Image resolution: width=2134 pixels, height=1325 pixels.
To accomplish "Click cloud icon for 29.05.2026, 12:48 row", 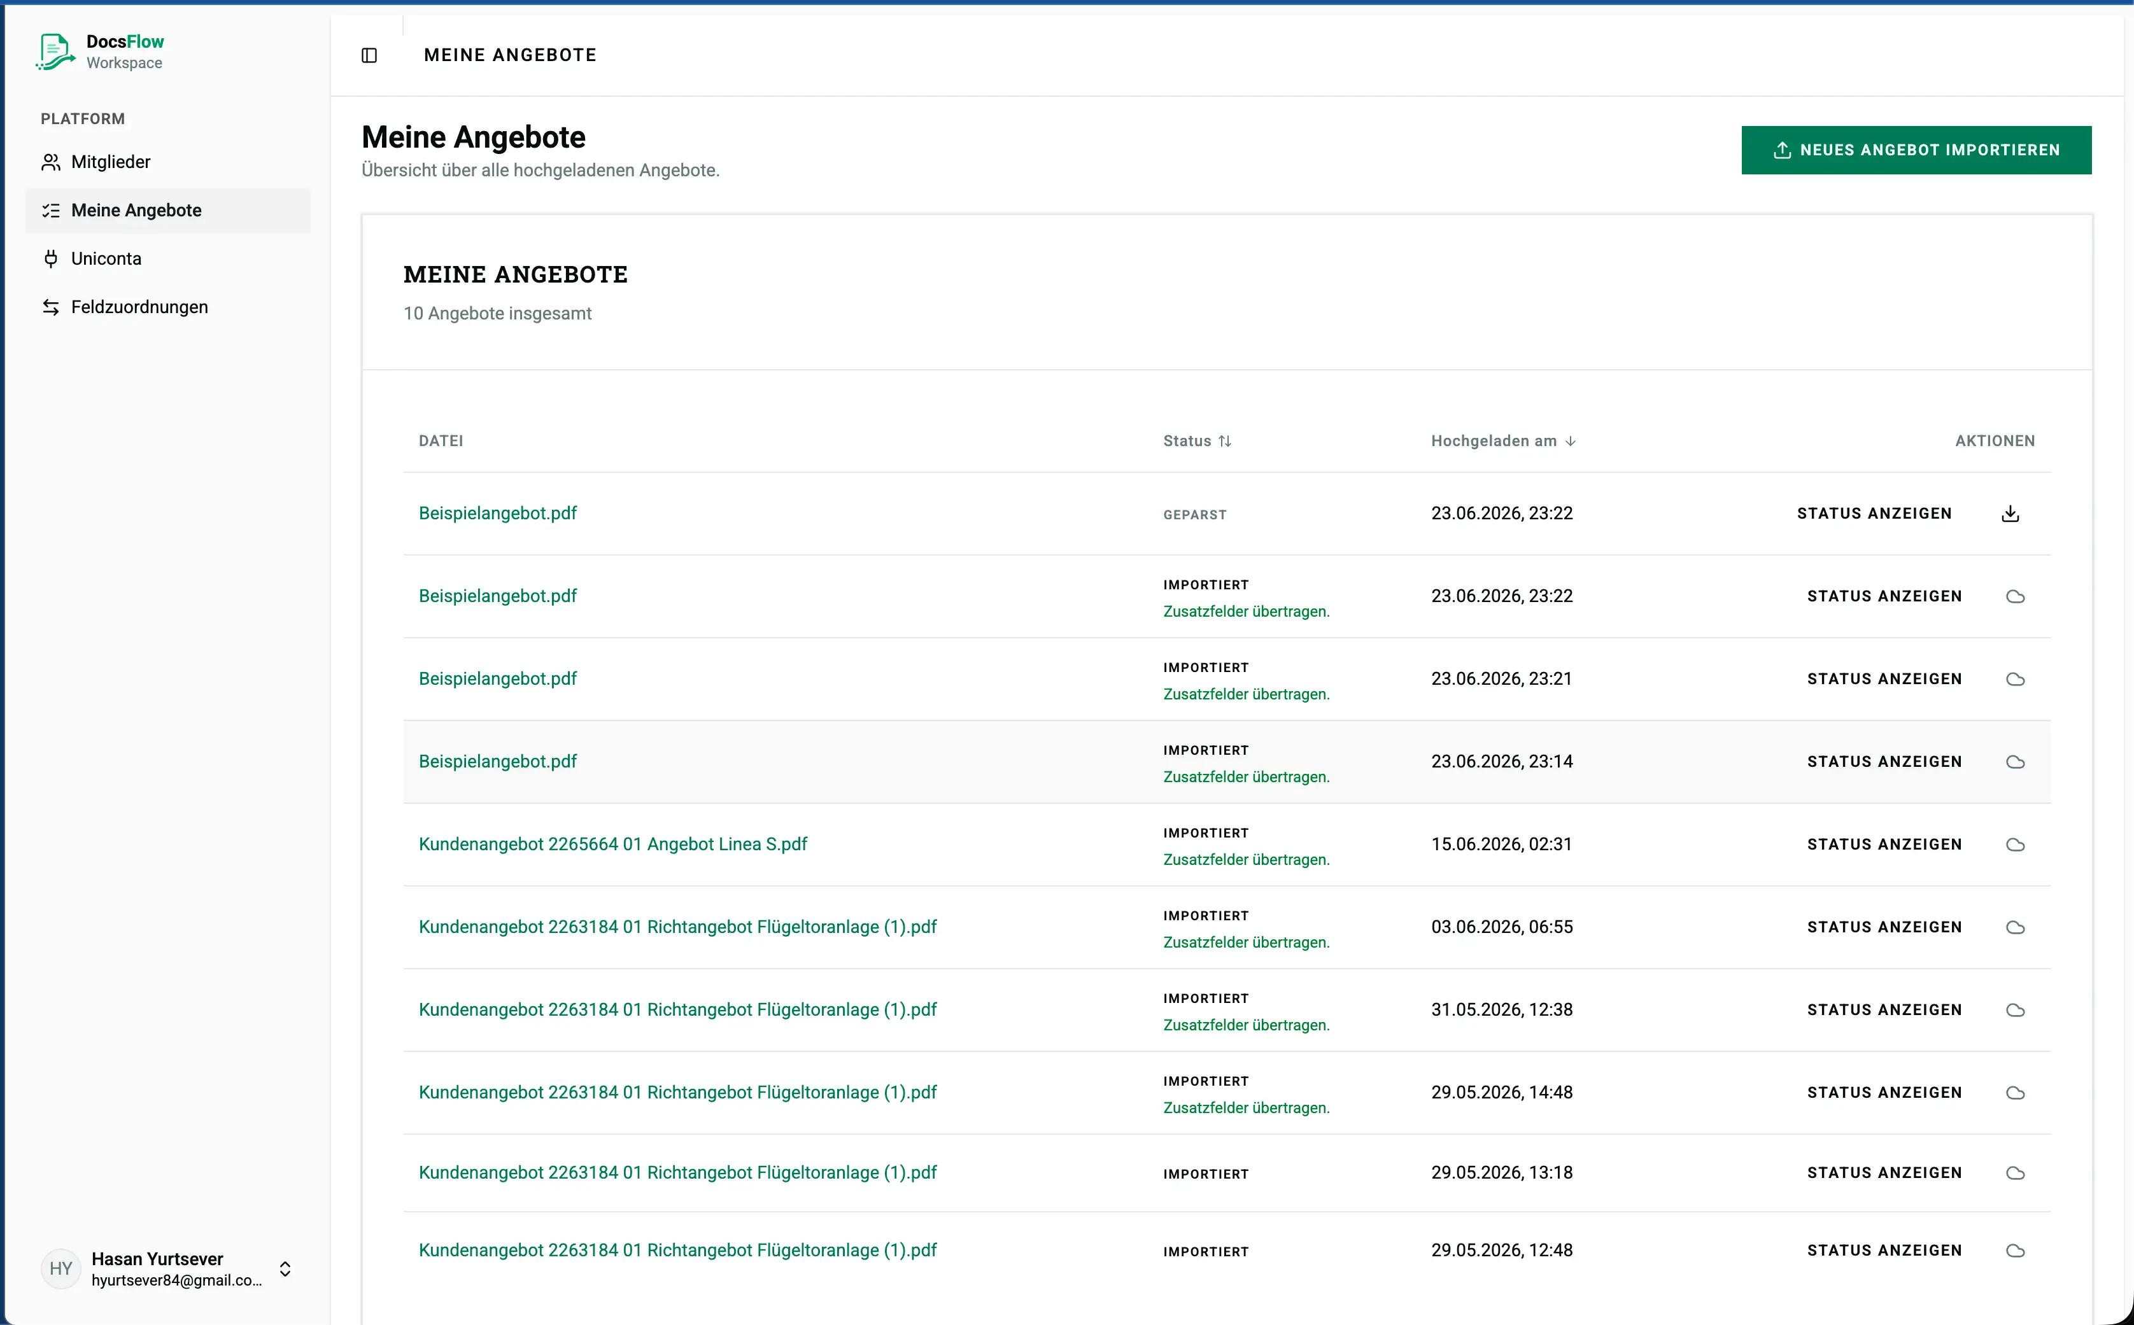I will click(x=2015, y=1251).
